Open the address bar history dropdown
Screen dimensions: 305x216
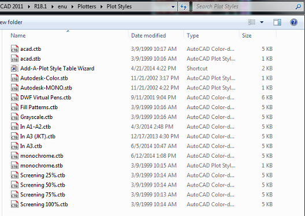[x=173, y=7]
